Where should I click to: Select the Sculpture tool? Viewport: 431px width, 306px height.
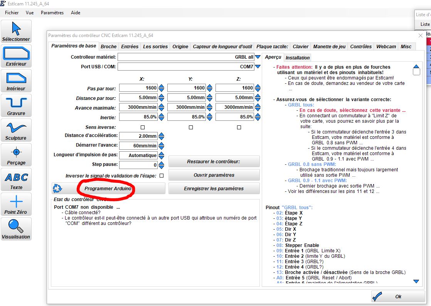tap(16, 130)
